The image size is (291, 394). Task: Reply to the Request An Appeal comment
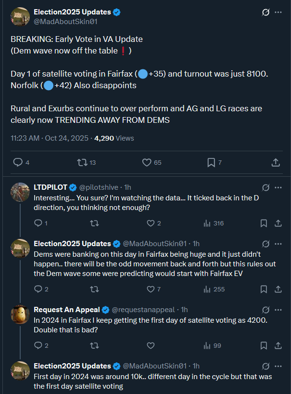38,345
